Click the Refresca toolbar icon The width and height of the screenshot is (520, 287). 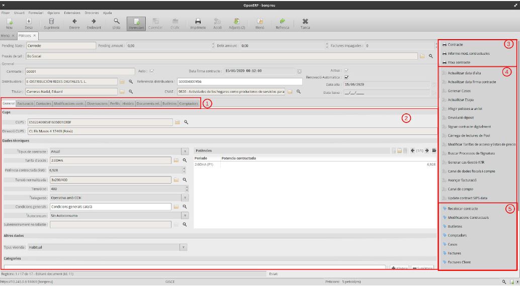pyautogui.click(x=282, y=23)
